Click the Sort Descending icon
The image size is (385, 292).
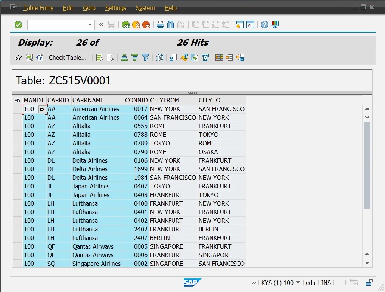(x=135, y=58)
